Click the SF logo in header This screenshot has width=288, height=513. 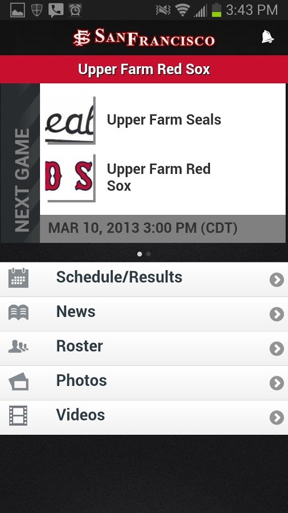coord(81,38)
